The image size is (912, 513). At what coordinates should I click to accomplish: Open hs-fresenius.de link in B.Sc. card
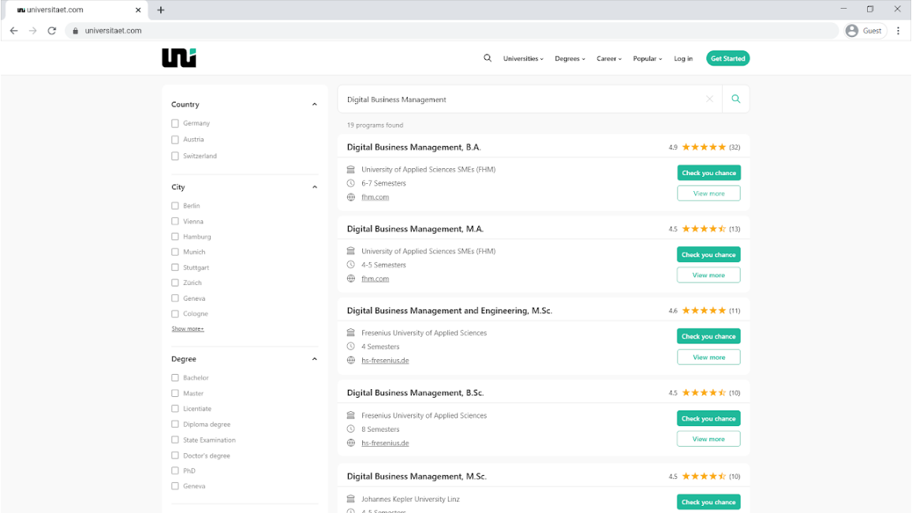pos(385,444)
